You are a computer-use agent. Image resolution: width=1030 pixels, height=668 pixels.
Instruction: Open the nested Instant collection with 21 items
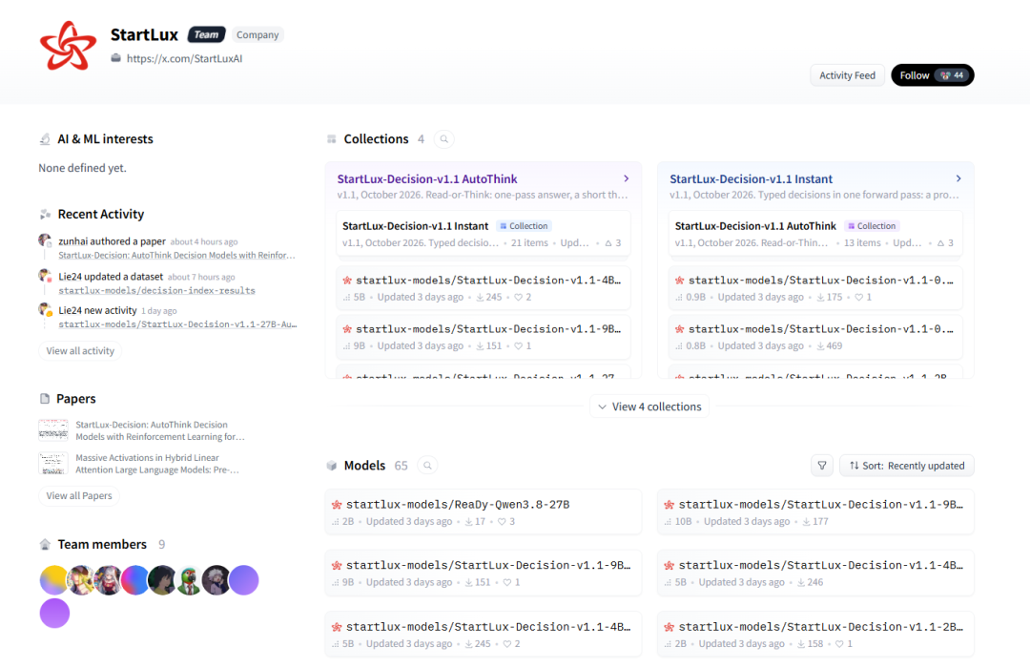click(483, 234)
